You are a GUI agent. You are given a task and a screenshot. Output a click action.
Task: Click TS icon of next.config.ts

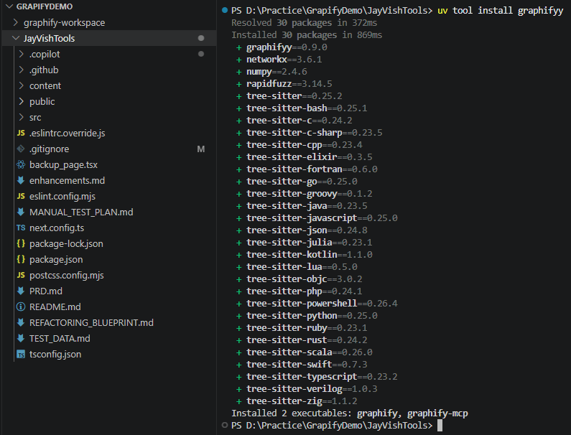21,228
